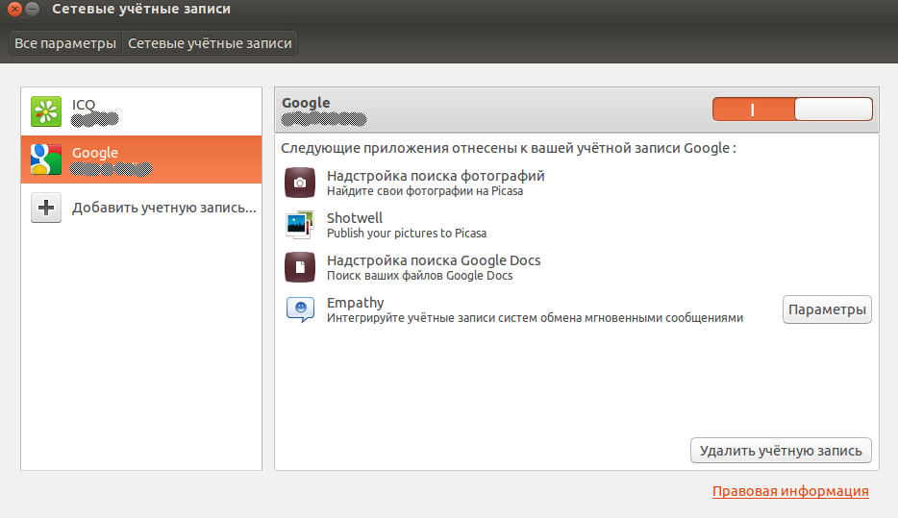
Task: Click the Shotwell application icon
Action: click(300, 225)
